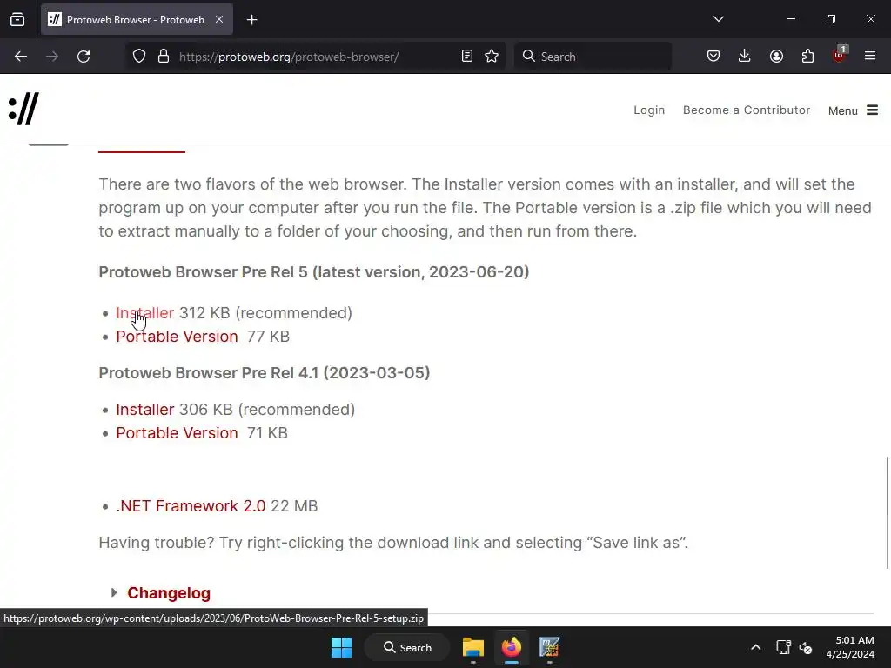The image size is (891, 668).
Task: Download Pre Rel 5 Portable Version
Action: [x=177, y=337]
